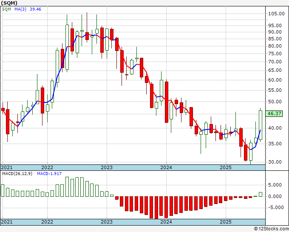Image resolution: width=289 pixels, height=232 pixels.
Task: Click the 0.000 MACD axis label
Action: 276,196
